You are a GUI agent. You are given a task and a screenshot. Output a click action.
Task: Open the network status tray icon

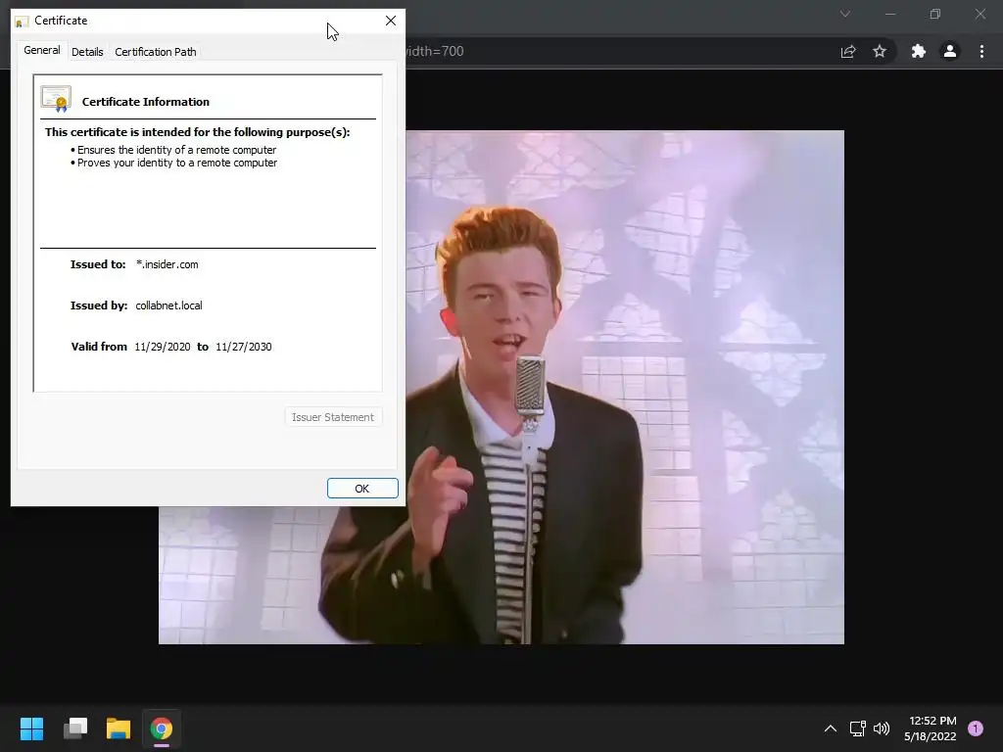click(858, 728)
